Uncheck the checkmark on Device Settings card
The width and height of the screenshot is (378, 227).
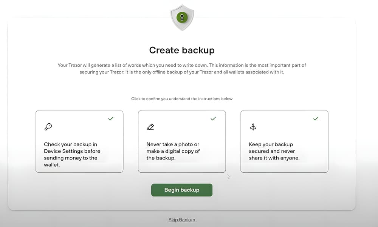coord(111,118)
